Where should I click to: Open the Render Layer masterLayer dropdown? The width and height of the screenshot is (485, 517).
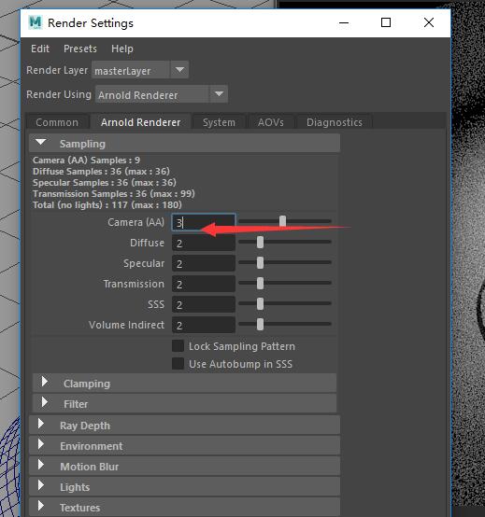(x=140, y=70)
